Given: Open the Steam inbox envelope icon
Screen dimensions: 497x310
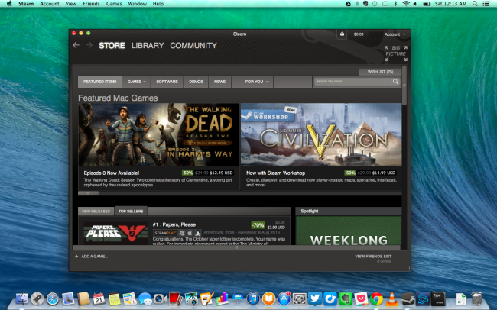Looking at the screenshot, I should coord(342,34).
